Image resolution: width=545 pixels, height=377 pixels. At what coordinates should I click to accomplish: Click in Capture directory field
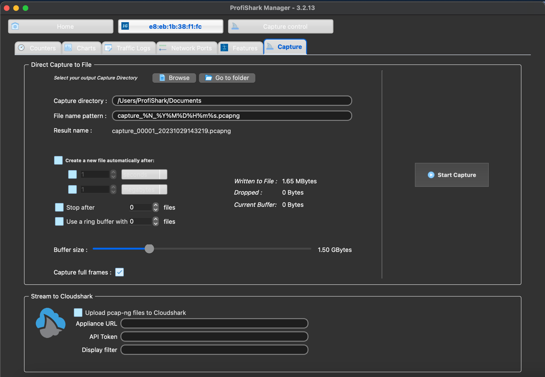pyautogui.click(x=232, y=101)
